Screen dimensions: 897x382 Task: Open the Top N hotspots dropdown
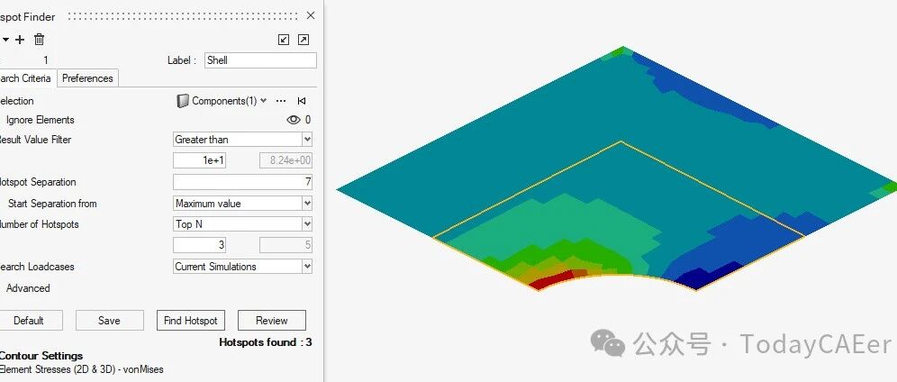click(x=242, y=224)
